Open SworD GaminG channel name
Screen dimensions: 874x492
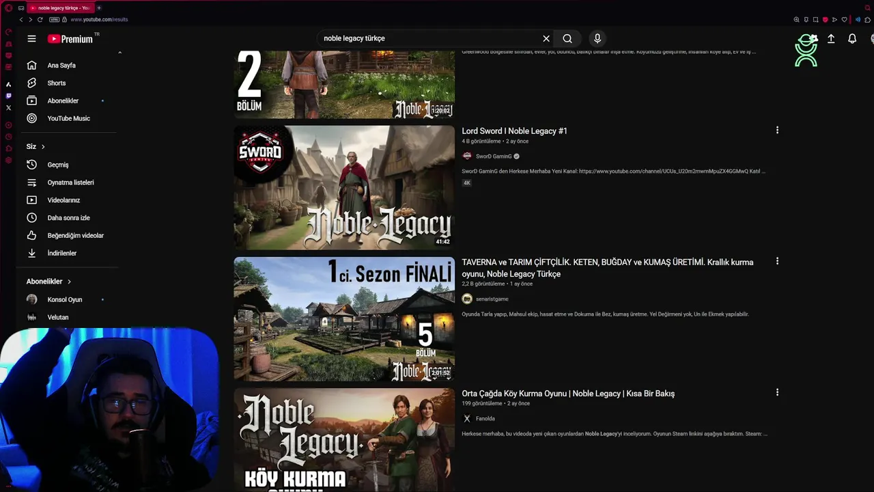494,156
